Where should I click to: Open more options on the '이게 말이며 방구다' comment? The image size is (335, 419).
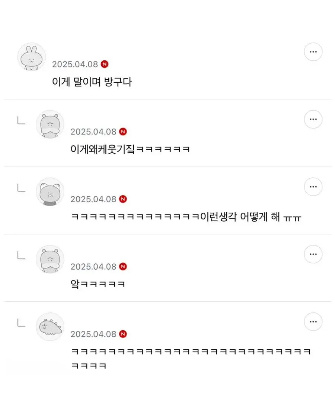click(313, 52)
